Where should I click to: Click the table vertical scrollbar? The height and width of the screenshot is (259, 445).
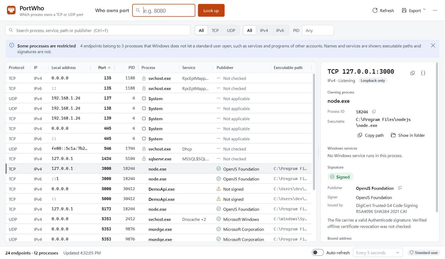pos(314,132)
